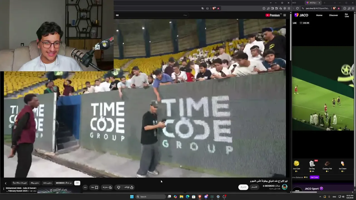Viewport: 356px width, 200px height.
Task: Save the YouTube video to a playlist
Action: 95,187
